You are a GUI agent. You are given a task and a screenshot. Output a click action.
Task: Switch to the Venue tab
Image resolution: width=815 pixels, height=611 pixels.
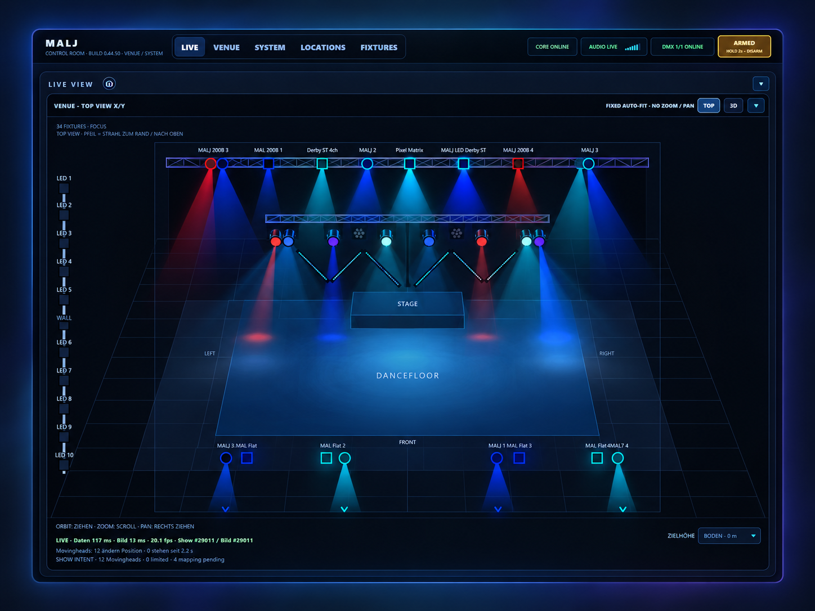226,47
